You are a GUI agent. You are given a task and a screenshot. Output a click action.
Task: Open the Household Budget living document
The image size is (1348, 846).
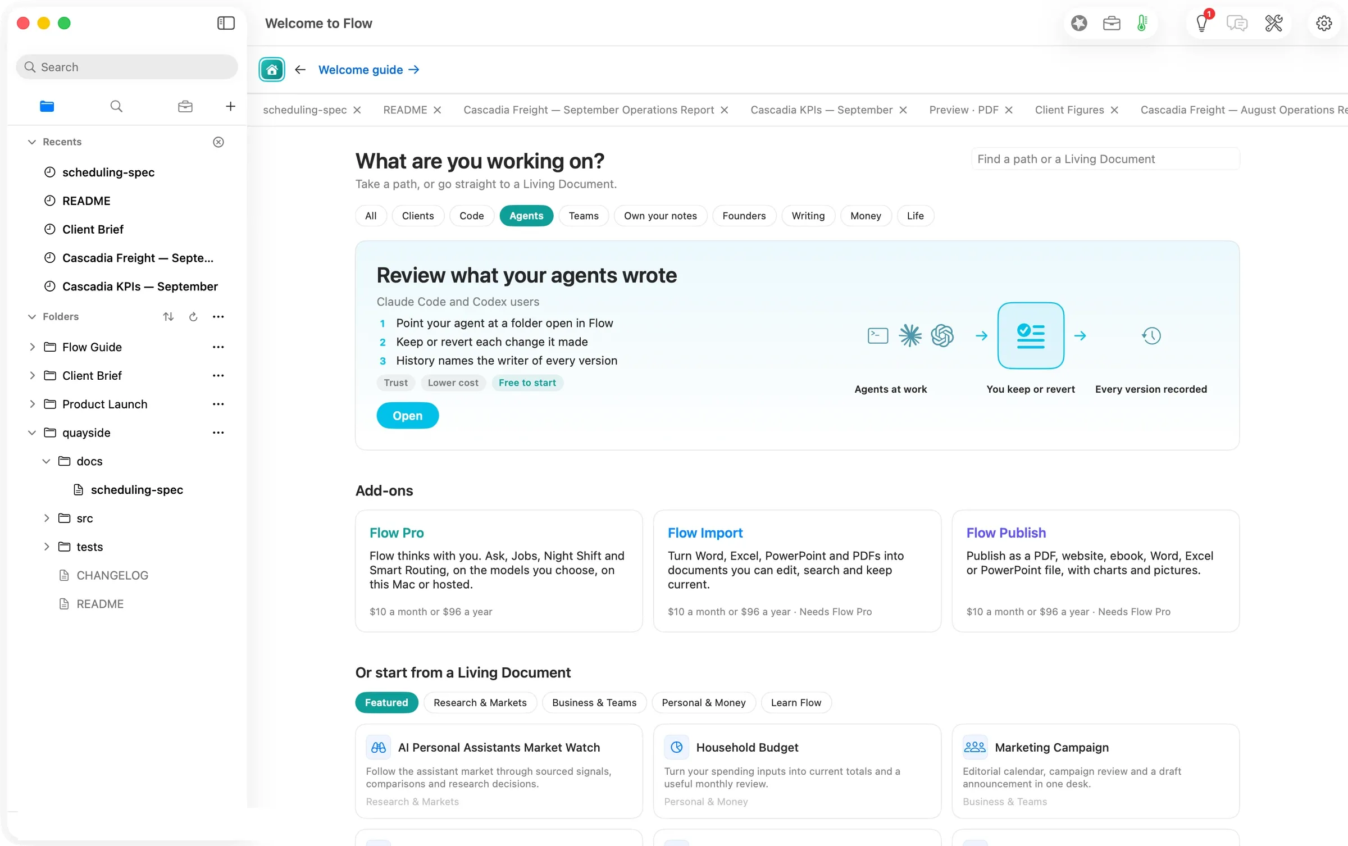[797, 771]
